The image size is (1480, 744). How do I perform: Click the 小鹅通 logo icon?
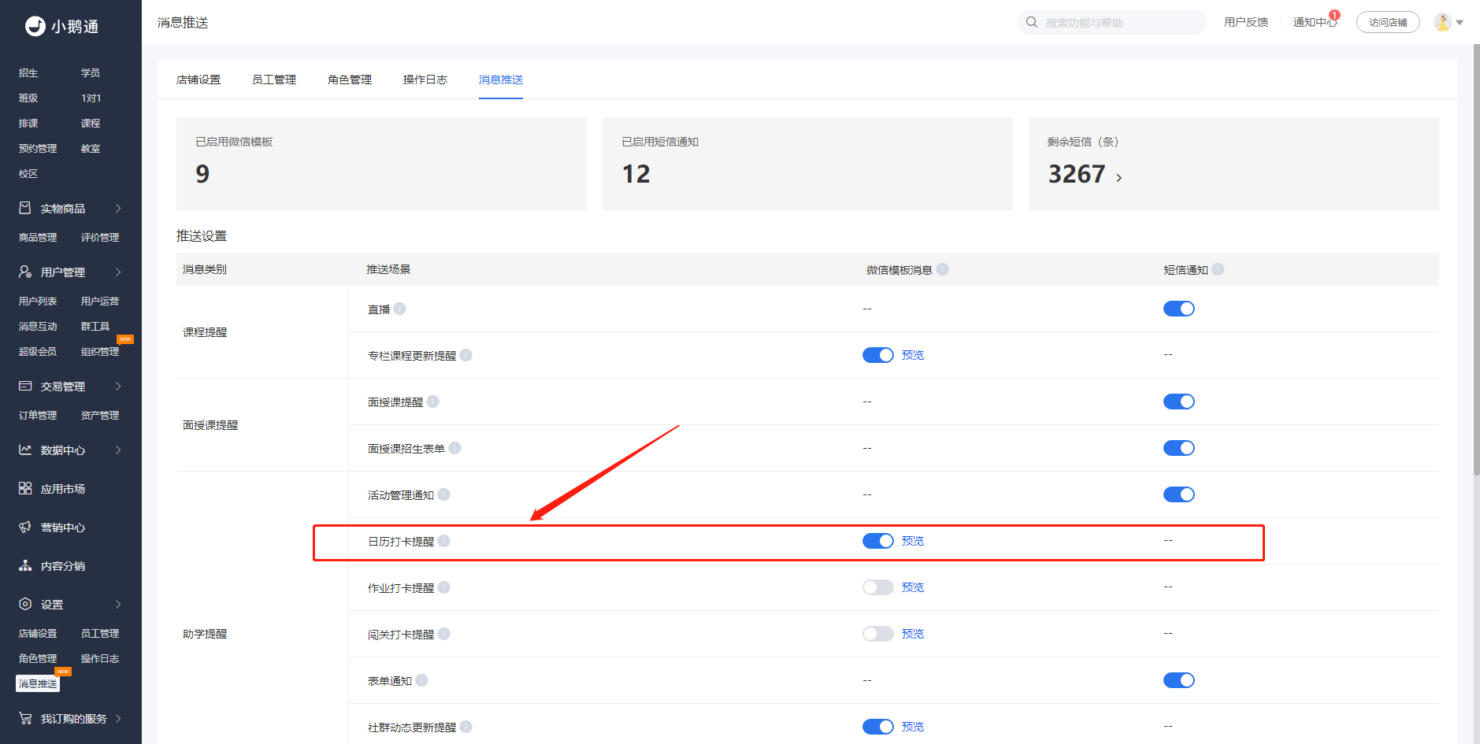tap(35, 26)
